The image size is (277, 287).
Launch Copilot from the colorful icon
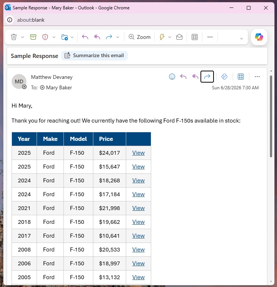(259, 37)
